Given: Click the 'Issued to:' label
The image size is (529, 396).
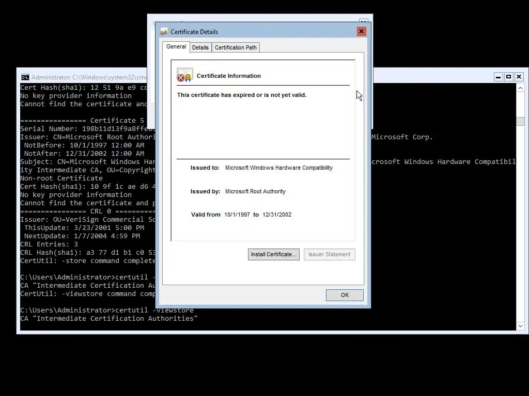Looking at the screenshot, I should (x=205, y=168).
